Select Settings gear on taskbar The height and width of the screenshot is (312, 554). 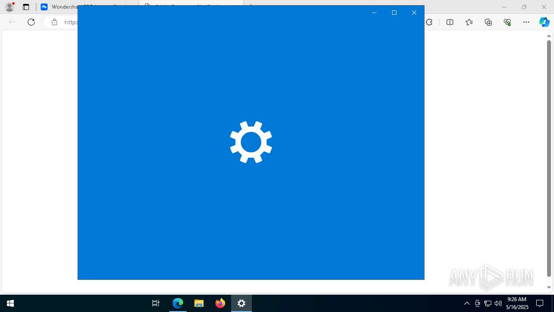click(x=242, y=303)
